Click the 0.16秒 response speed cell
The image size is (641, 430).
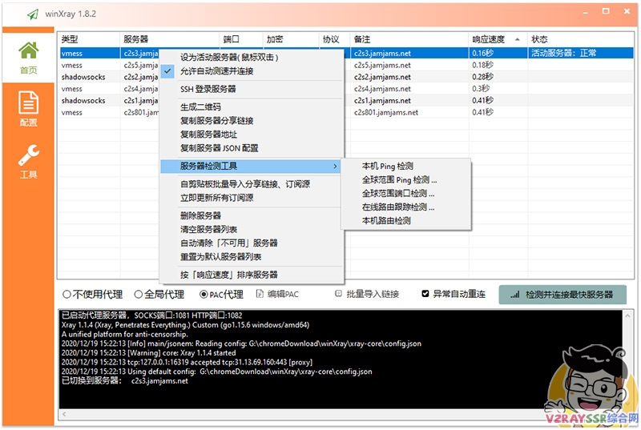[498, 54]
